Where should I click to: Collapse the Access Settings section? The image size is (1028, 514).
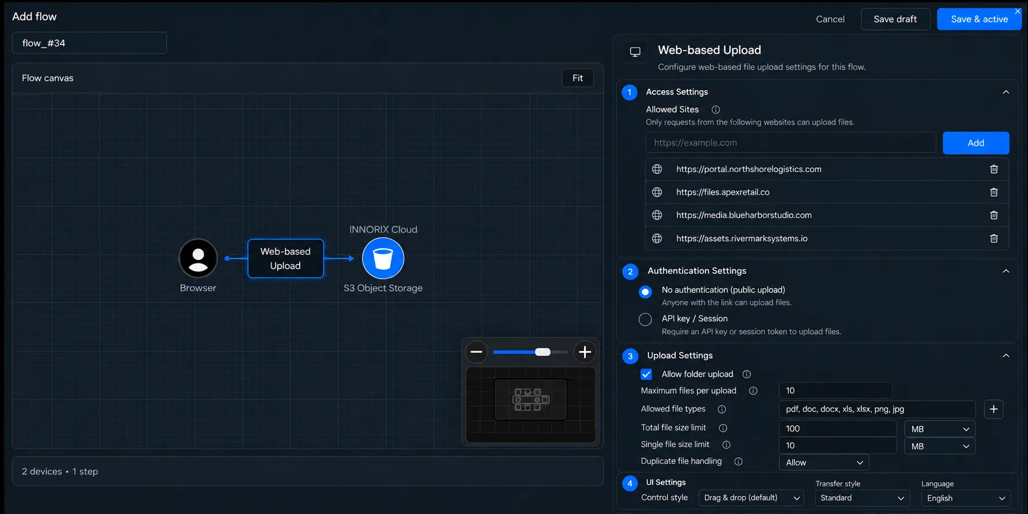1006,92
